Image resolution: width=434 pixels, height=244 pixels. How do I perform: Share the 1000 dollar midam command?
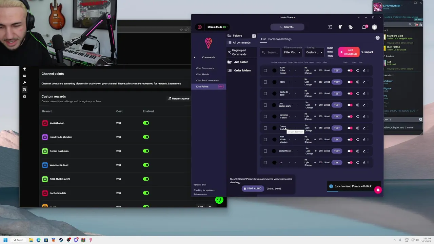(x=357, y=70)
